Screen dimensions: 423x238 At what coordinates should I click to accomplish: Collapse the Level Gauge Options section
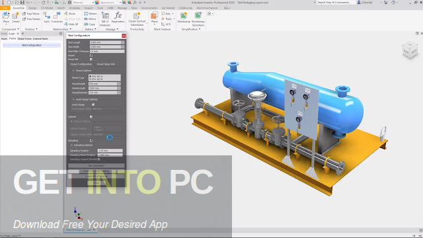pyautogui.click(x=73, y=100)
